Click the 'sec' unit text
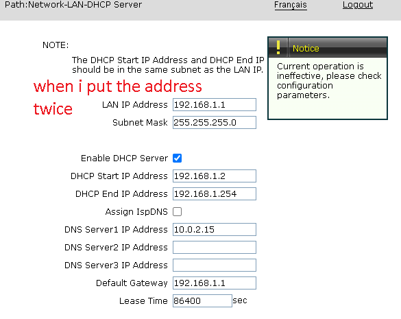 (x=240, y=300)
